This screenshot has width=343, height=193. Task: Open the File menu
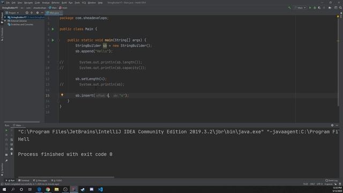coord(8,3)
